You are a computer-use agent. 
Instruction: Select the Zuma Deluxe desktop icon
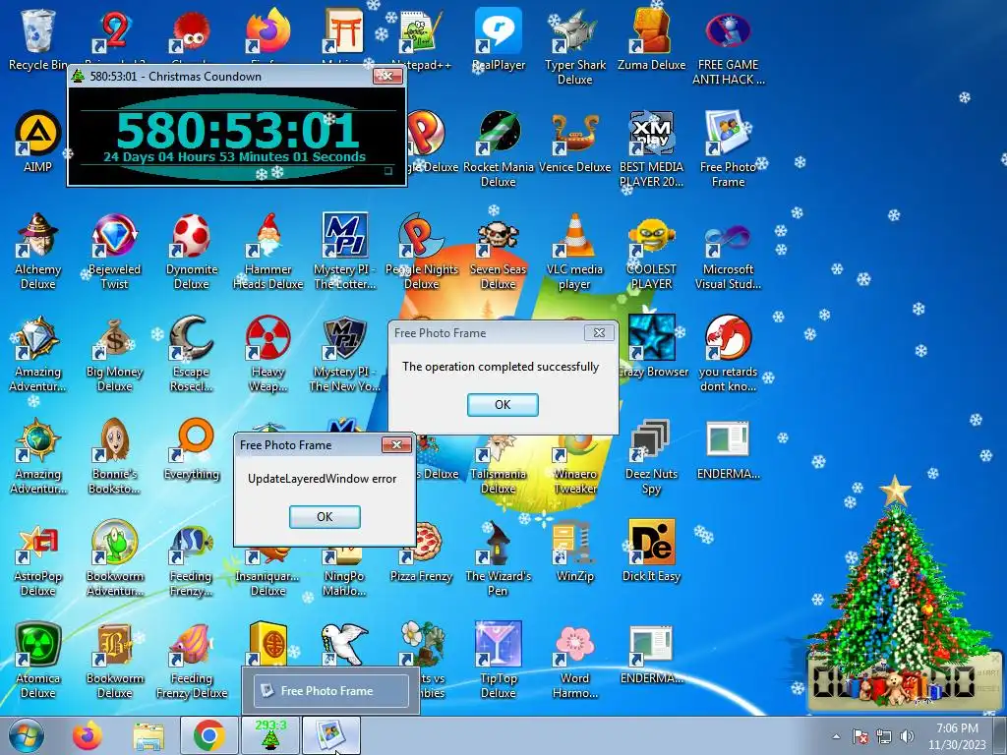651,38
